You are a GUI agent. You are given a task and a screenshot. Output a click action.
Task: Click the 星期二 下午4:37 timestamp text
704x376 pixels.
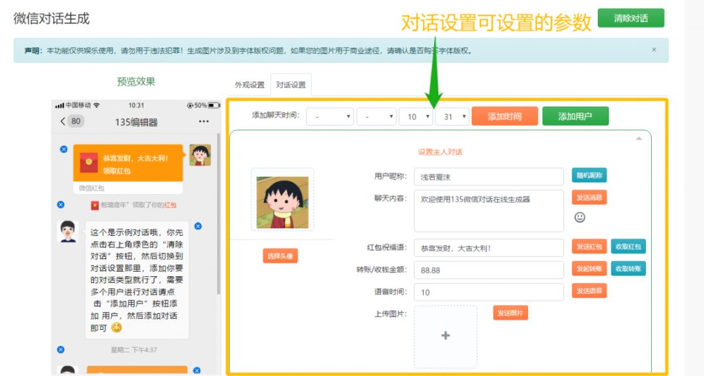pyautogui.click(x=134, y=349)
